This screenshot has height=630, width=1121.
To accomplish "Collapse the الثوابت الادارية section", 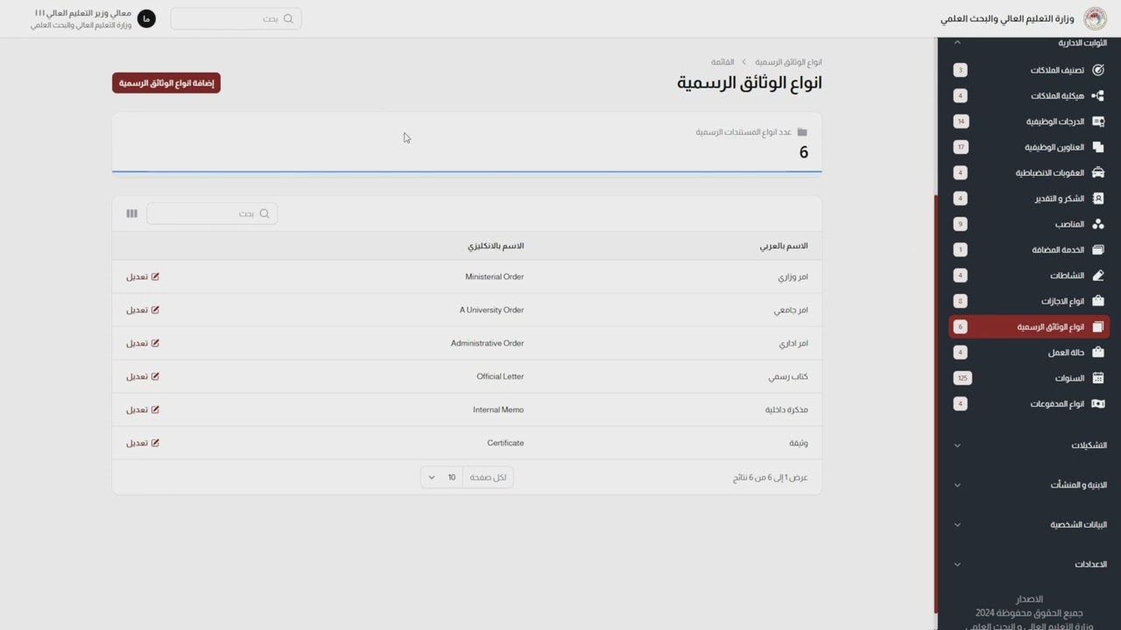I will 957,42.
